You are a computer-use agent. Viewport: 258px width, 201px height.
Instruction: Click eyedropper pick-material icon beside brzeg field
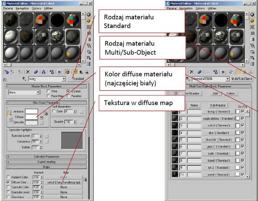24,79
